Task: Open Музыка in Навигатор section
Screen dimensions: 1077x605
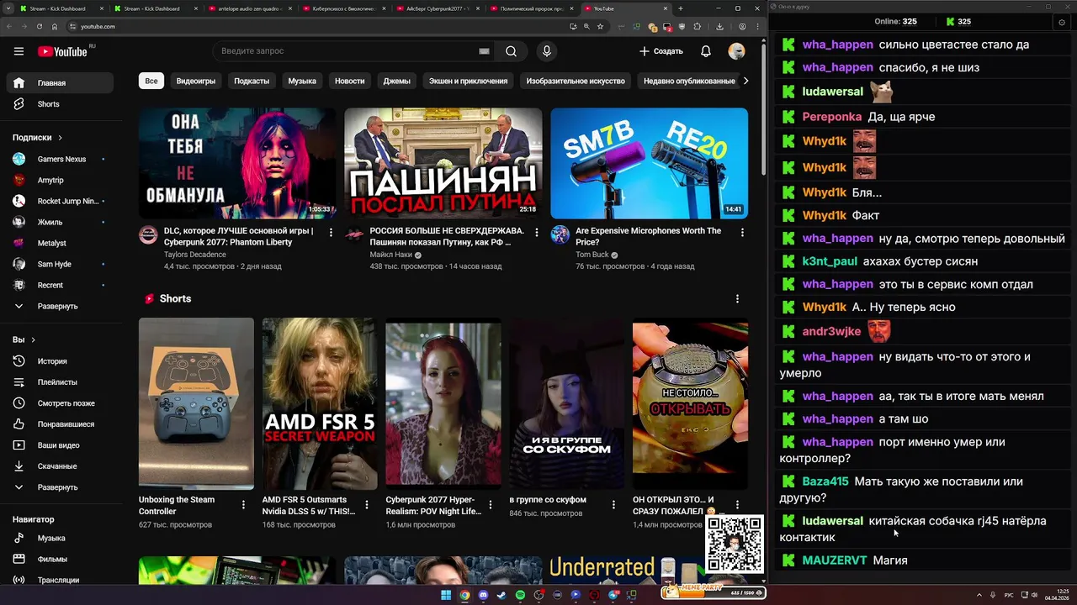Action: 60,538
